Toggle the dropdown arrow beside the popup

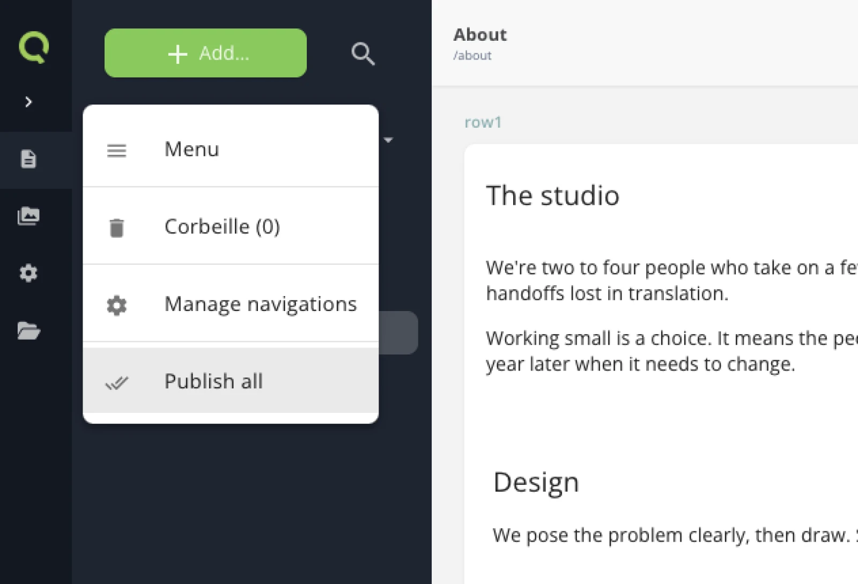[388, 140]
